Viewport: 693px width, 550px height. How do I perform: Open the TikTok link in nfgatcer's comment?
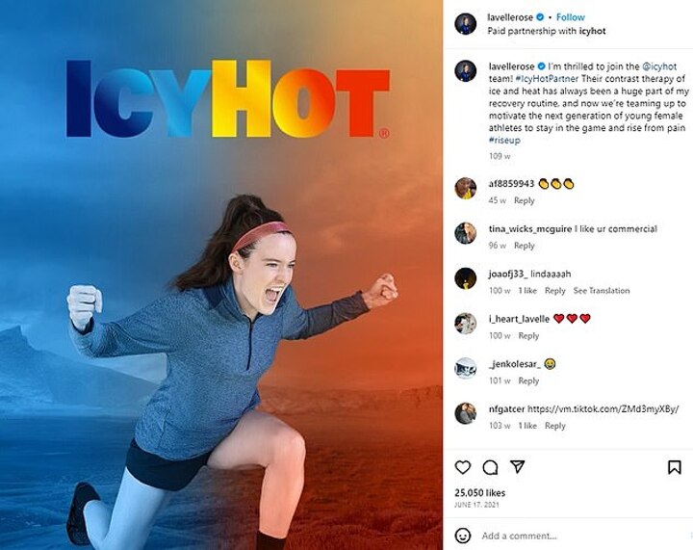[x=603, y=409]
